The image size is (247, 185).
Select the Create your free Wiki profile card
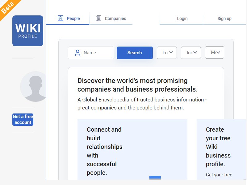coord(222,149)
